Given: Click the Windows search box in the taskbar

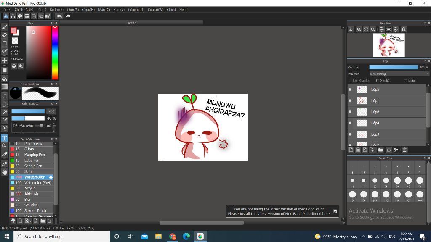Looking at the screenshot, I should point(61,236).
